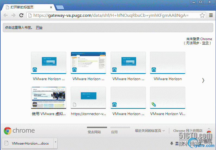The image size is (216, 150).
Task: Click the '点击这里导入书签。' message text
Action: pos(19,28)
